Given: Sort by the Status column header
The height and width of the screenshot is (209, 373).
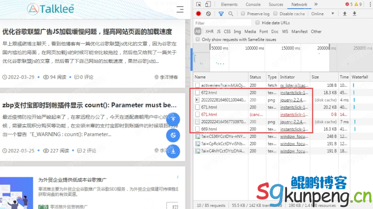Looking at the screenshot, I should tap(257, 77).
